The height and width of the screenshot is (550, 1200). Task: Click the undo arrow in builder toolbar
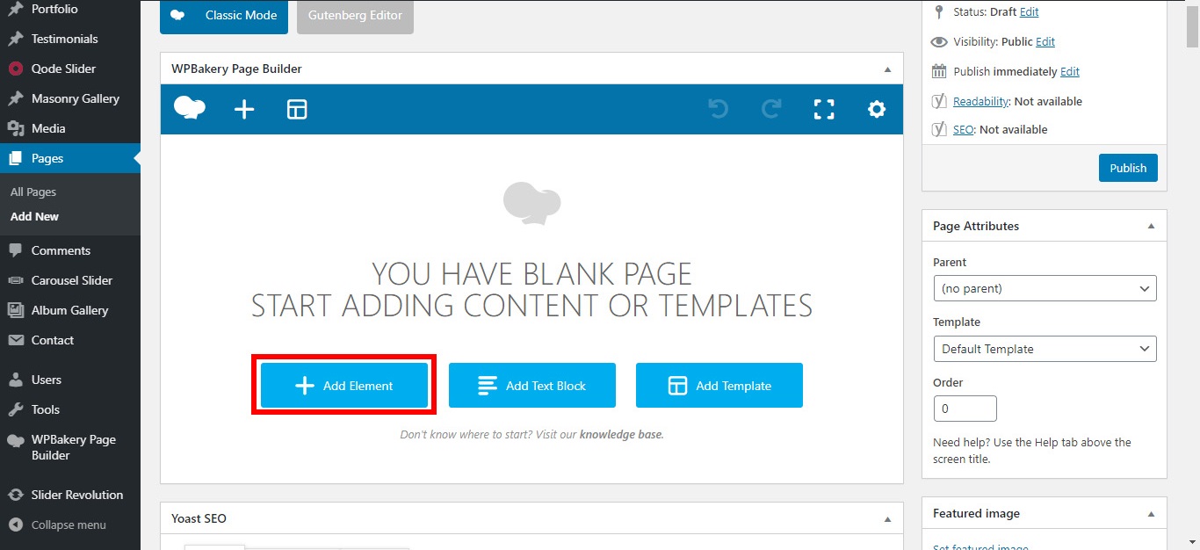tap(719, 109)
